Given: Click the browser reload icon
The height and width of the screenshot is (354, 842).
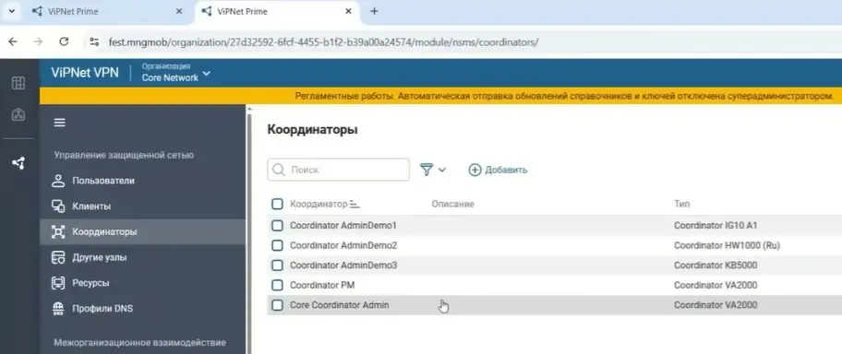Looking at the screenshot, I should [64, 41].
